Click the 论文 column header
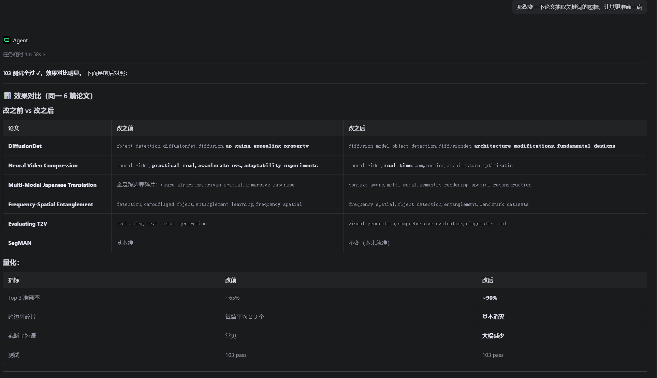657x378 pixels. (x=14, y=128)
